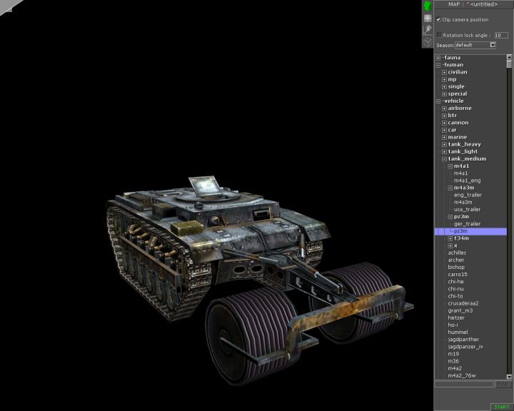Expand the t34m group
The height and width of the screenshot is (411, 514).
click(x=450, y=238)
